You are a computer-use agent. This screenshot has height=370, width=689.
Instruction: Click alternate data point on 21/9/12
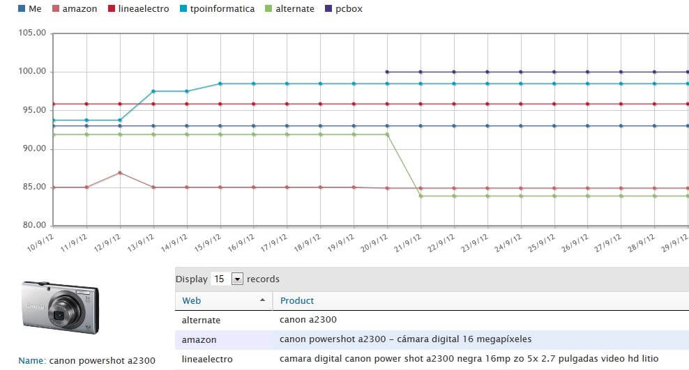pos(421,196)
